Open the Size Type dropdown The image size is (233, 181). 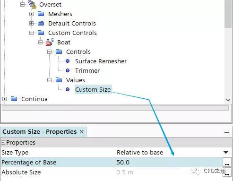[226, 152]
